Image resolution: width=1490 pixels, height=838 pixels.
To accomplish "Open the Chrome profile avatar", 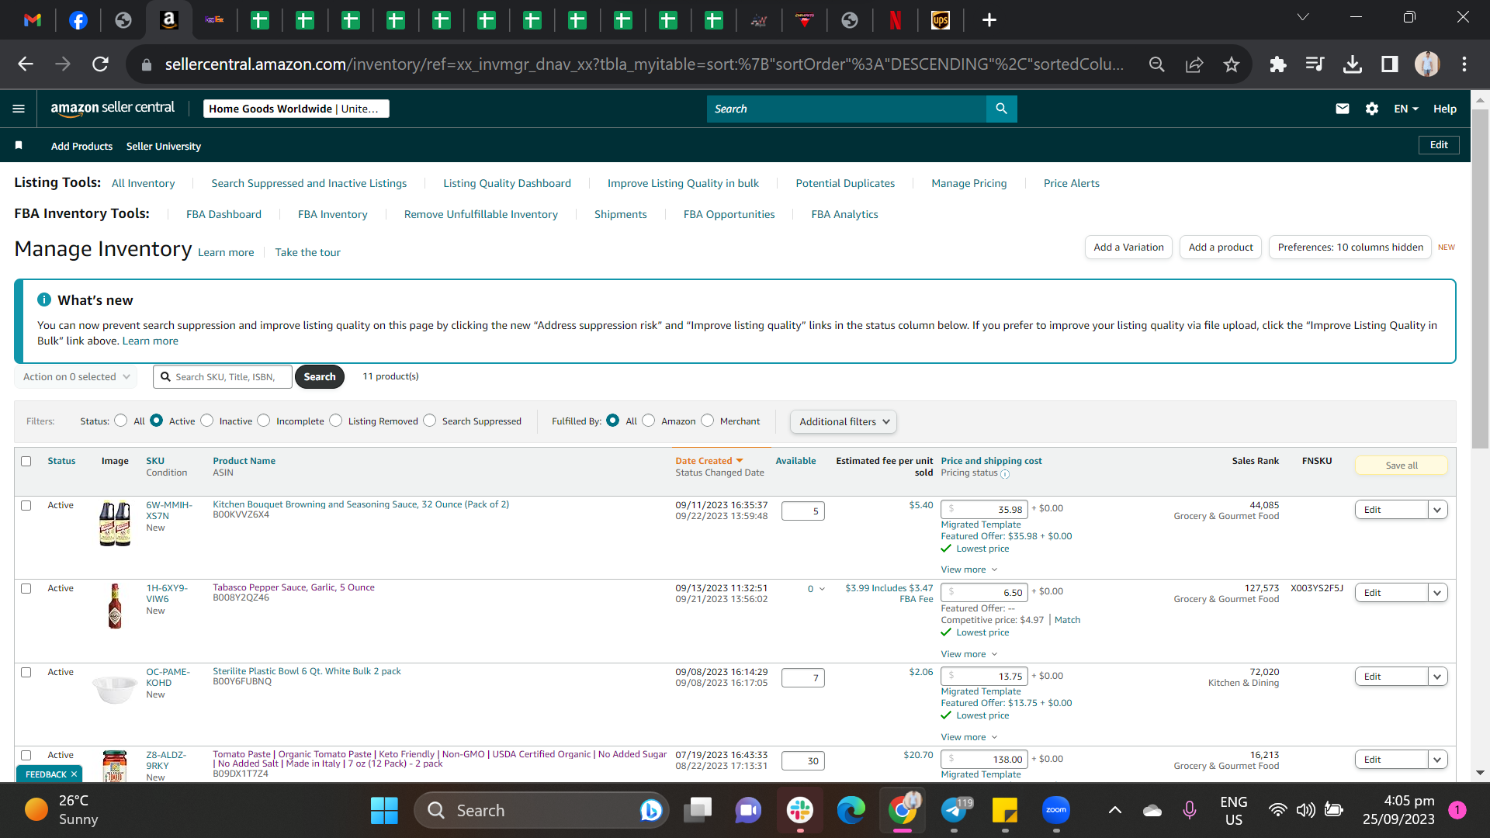I will (1427, 64).
